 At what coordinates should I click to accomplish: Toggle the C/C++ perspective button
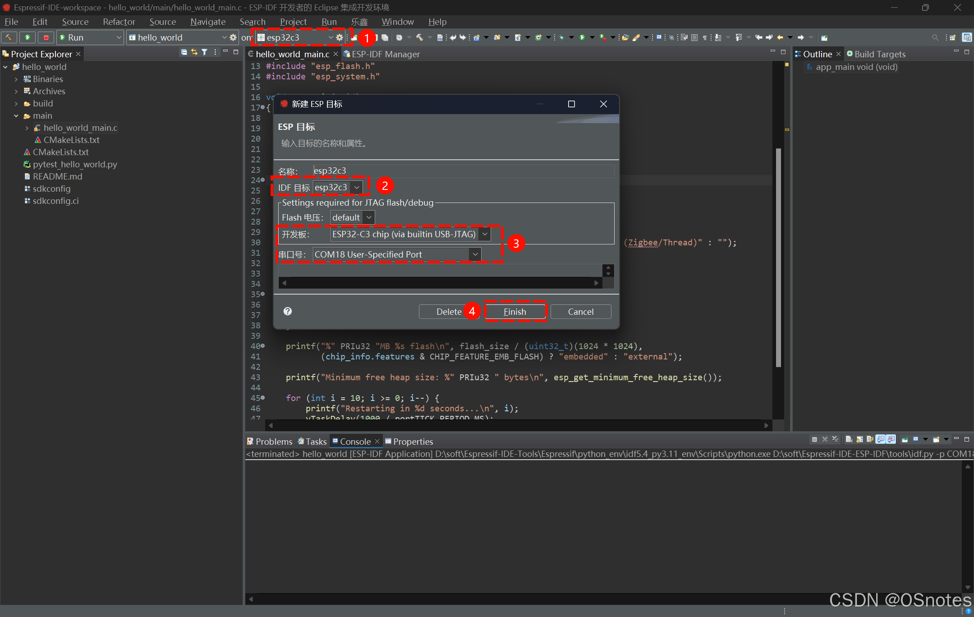click(967, 37)
